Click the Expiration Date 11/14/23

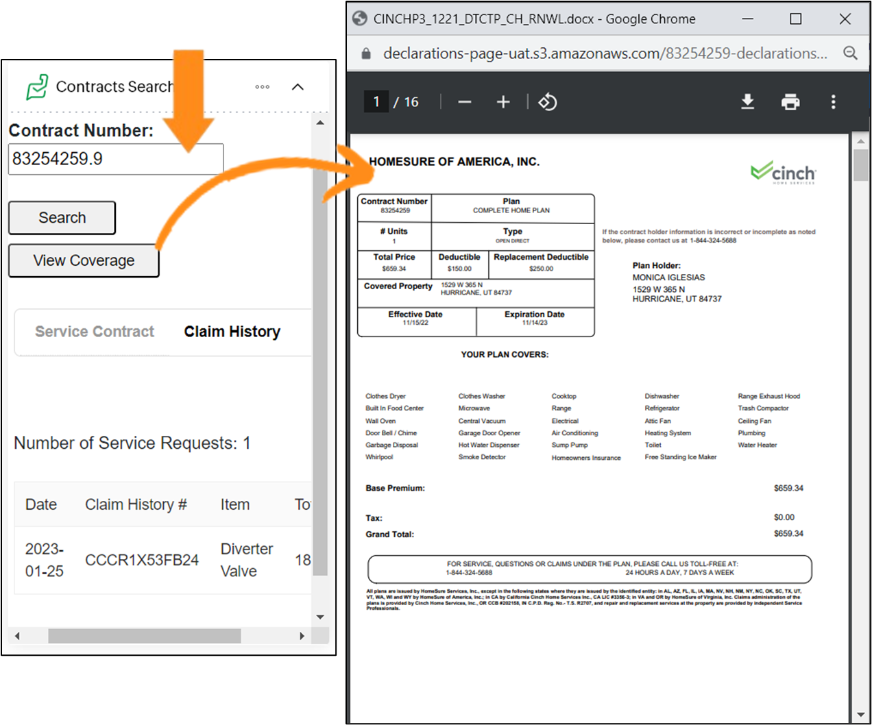tap(535, 323)
